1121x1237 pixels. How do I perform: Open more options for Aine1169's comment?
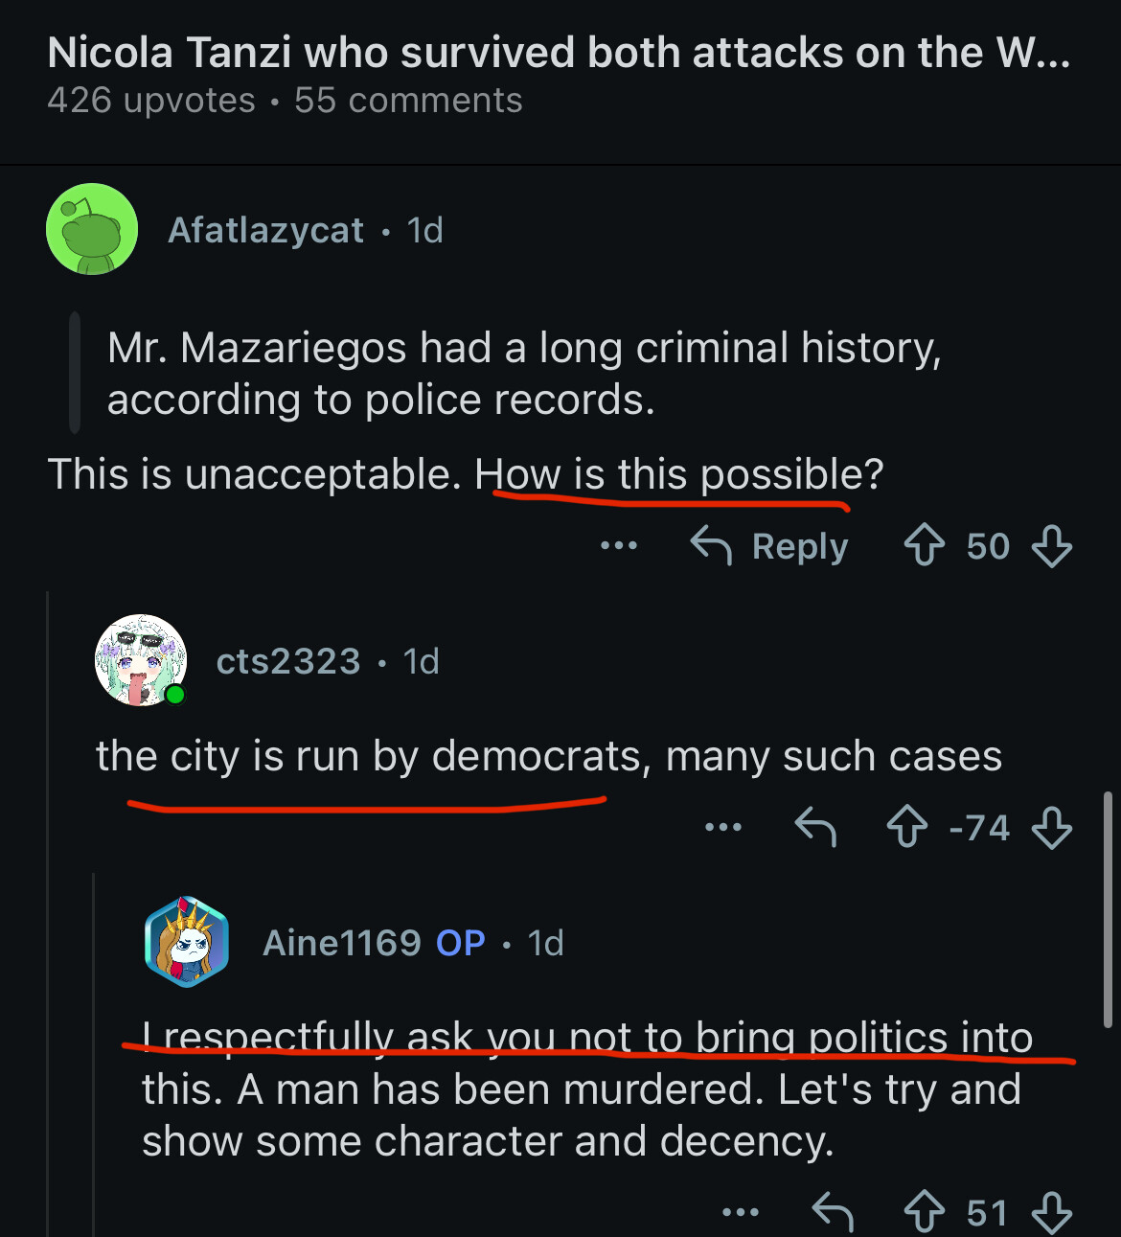(740, 1212)
